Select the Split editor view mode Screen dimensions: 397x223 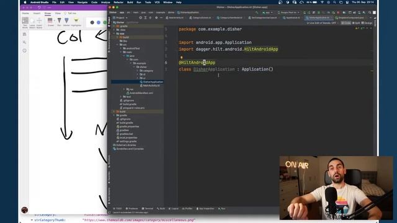[x=356, y=23]
